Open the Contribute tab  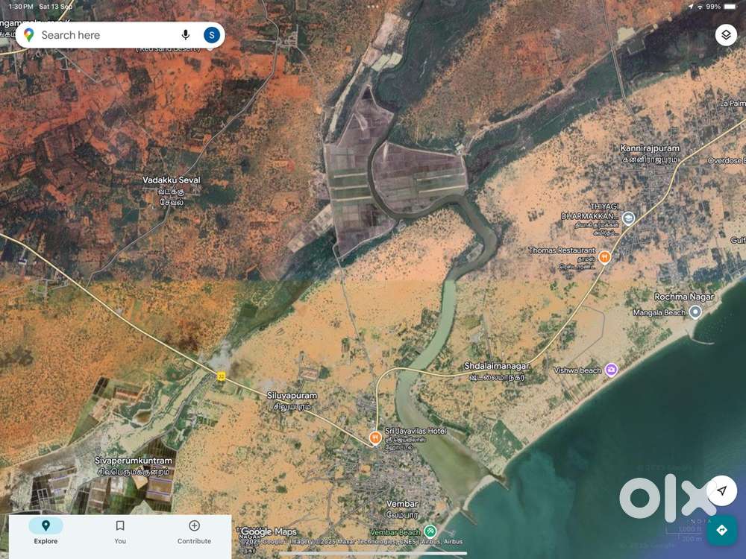(194, 531)
